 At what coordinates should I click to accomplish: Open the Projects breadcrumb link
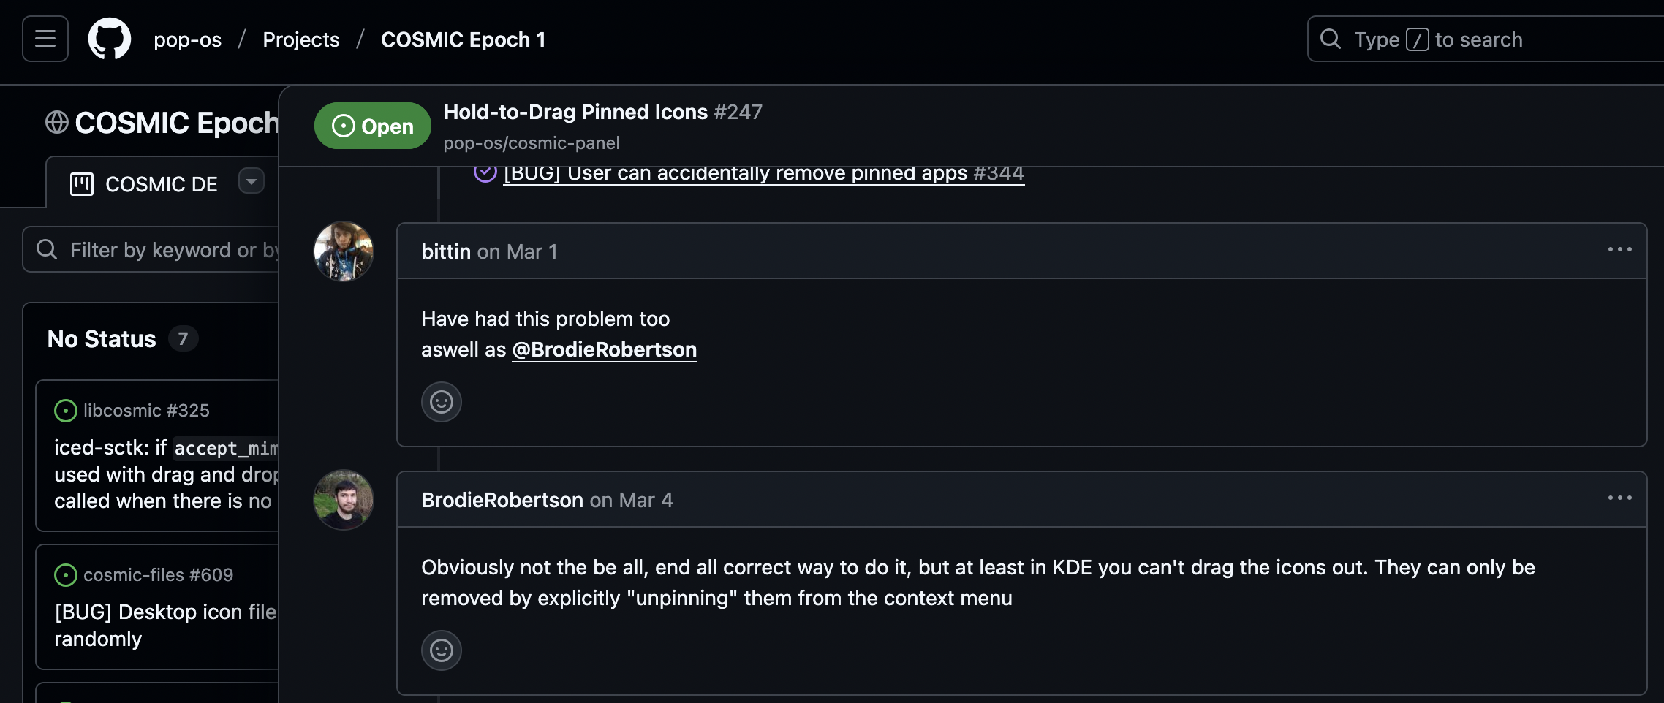tap(300, 39)
